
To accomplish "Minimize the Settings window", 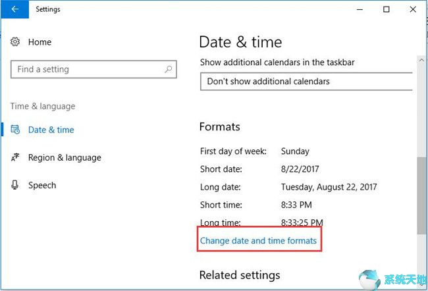I will click(360, 10).
